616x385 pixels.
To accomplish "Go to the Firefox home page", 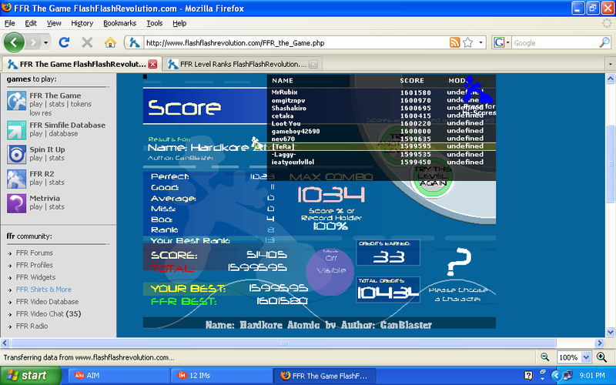I will (110, 42).
